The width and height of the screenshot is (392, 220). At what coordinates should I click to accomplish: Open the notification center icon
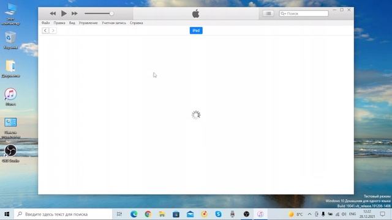(x=382, y=214)
